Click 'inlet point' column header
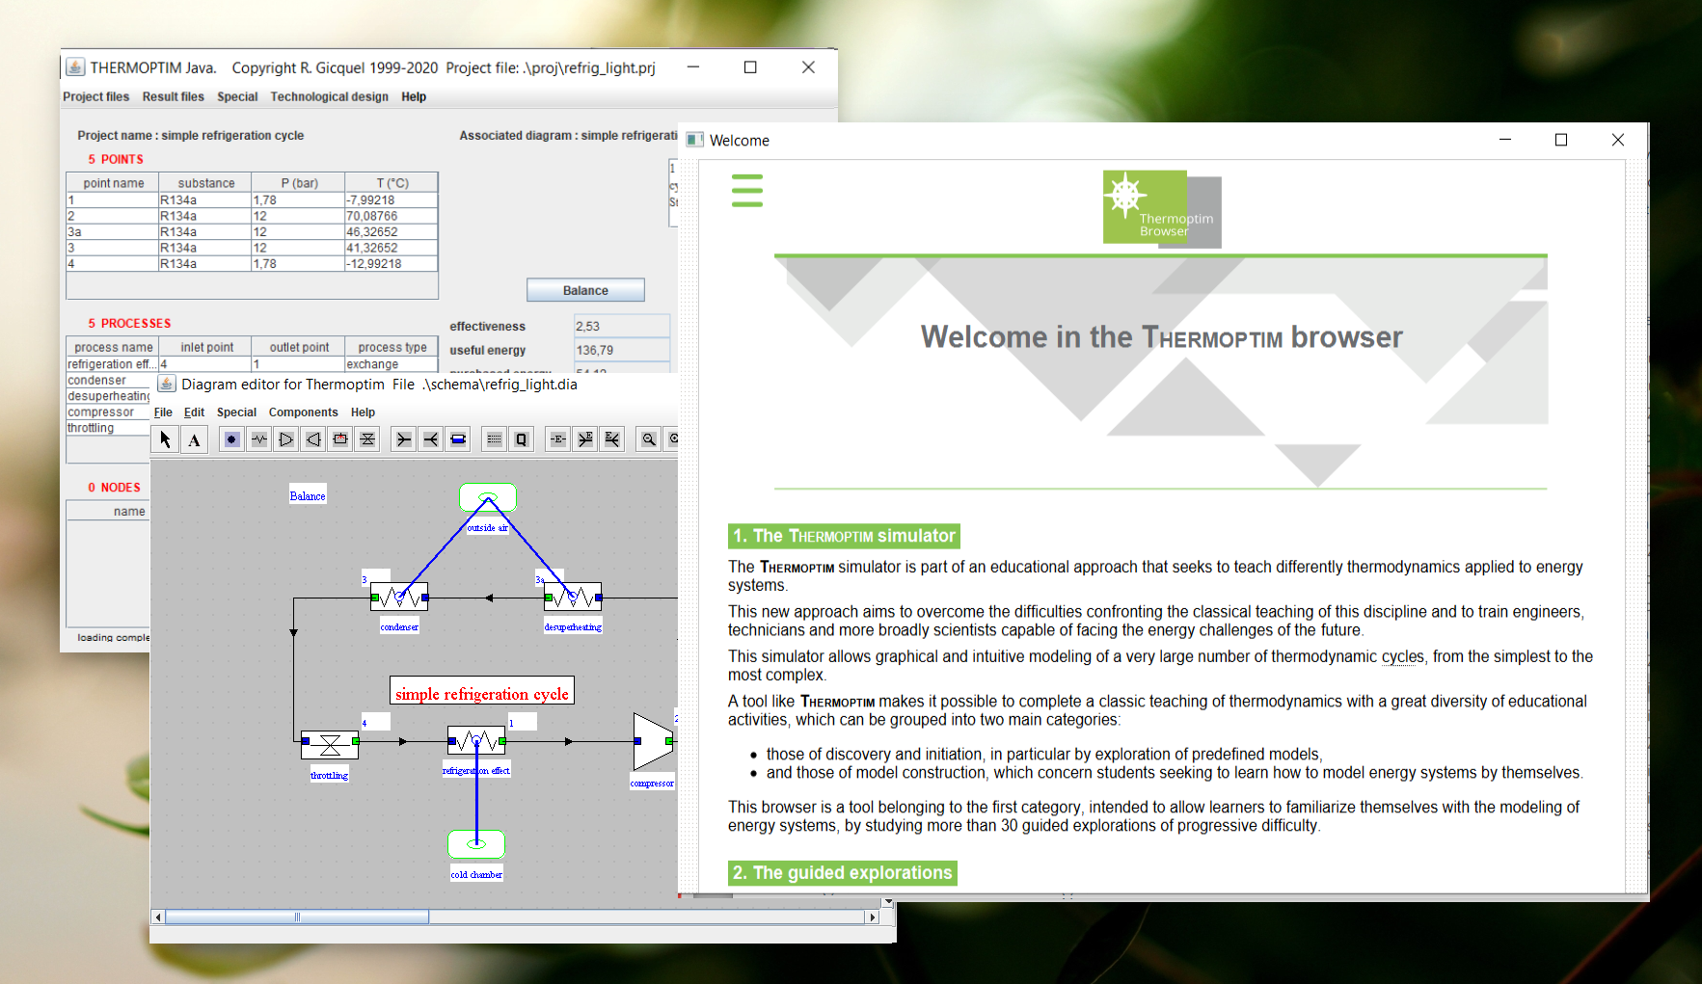 click(x=206, y=347)
